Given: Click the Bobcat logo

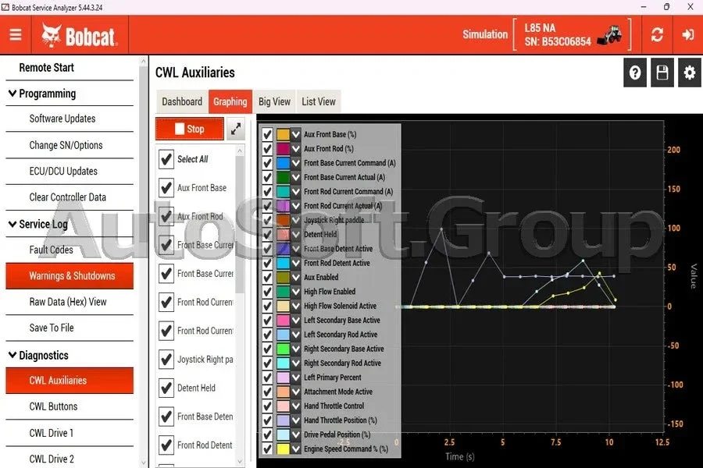Looking at the screenshot, I should 80,35.
